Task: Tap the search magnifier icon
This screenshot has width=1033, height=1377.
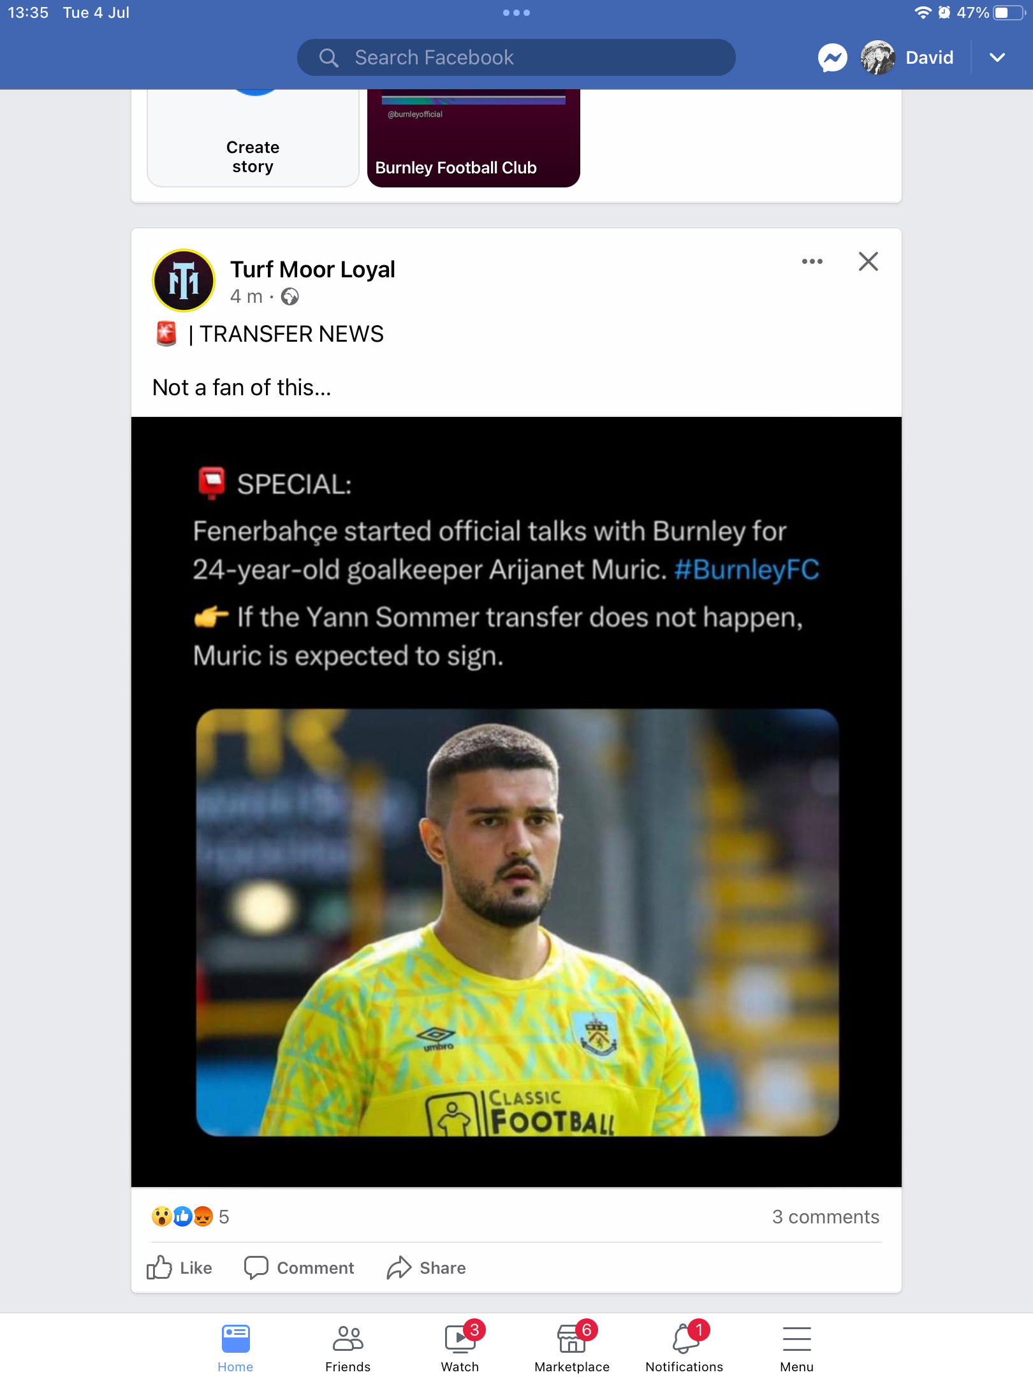Action: [x=328, y=58]
